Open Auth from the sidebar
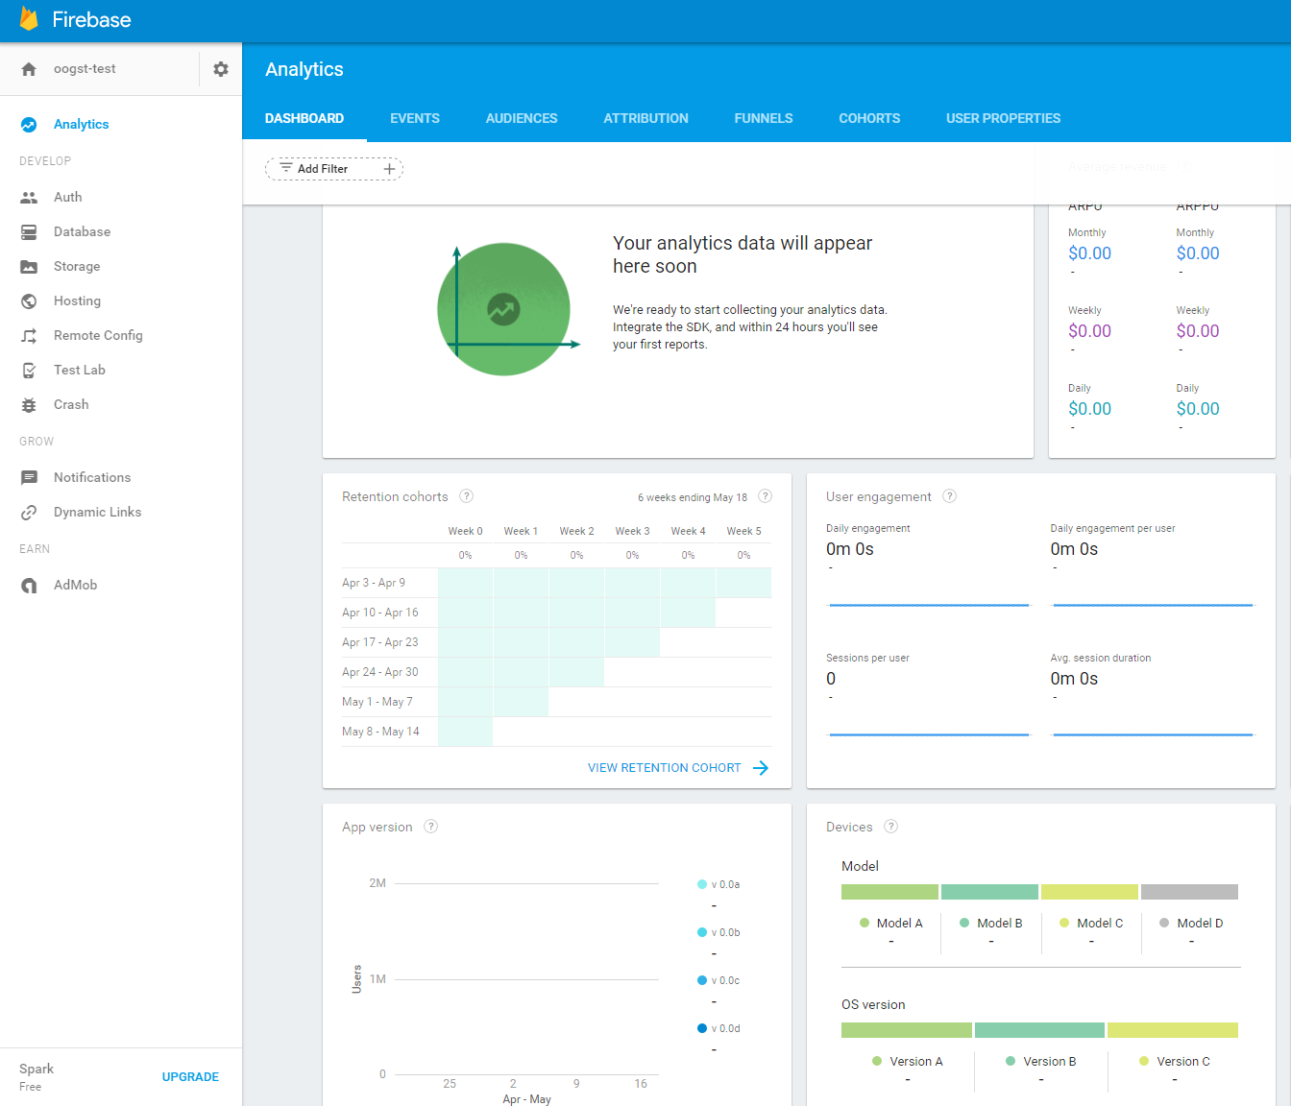This screenshot has width=1291, height=1106. click(67, 197)
